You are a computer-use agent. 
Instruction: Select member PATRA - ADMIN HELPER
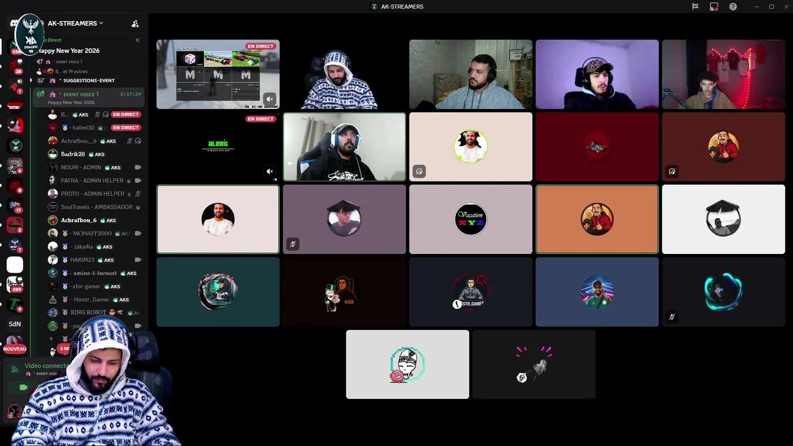point(94,180)
